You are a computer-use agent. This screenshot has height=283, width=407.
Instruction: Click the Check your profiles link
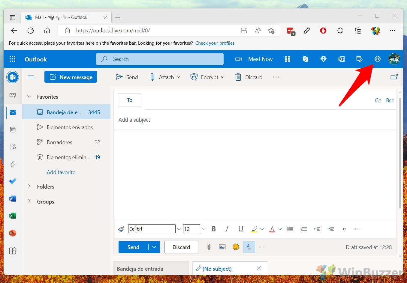click(215, 43)
